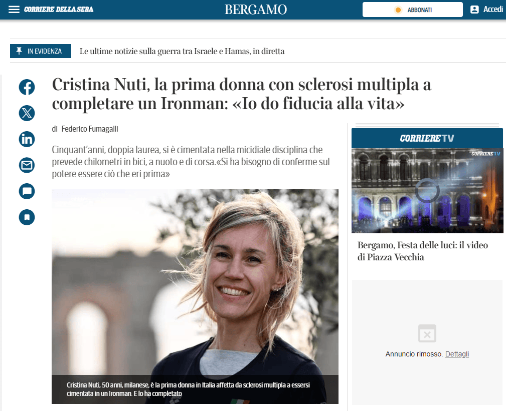Screen dimensions: 506x411
Task: Click the Dettagli ad link
Action: pos(457,354)
